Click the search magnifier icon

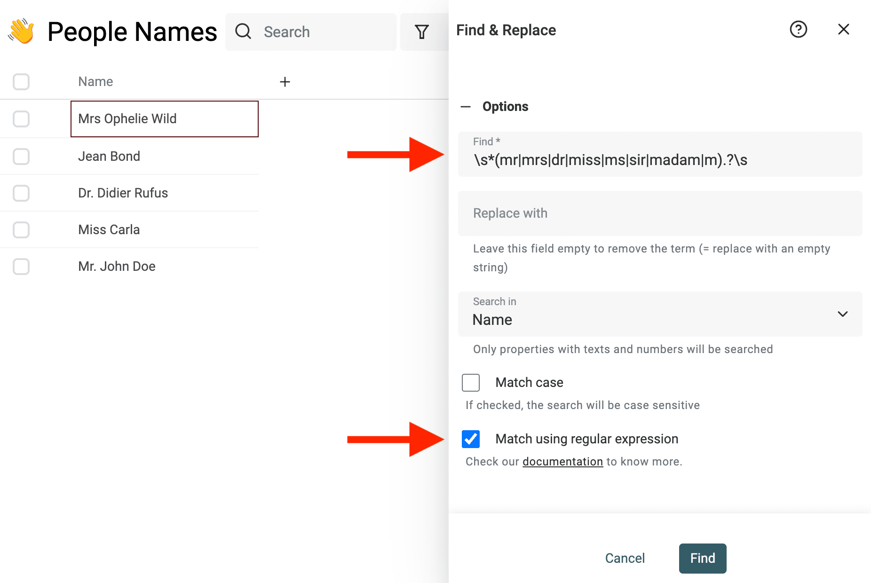click(x=243, y=32)
